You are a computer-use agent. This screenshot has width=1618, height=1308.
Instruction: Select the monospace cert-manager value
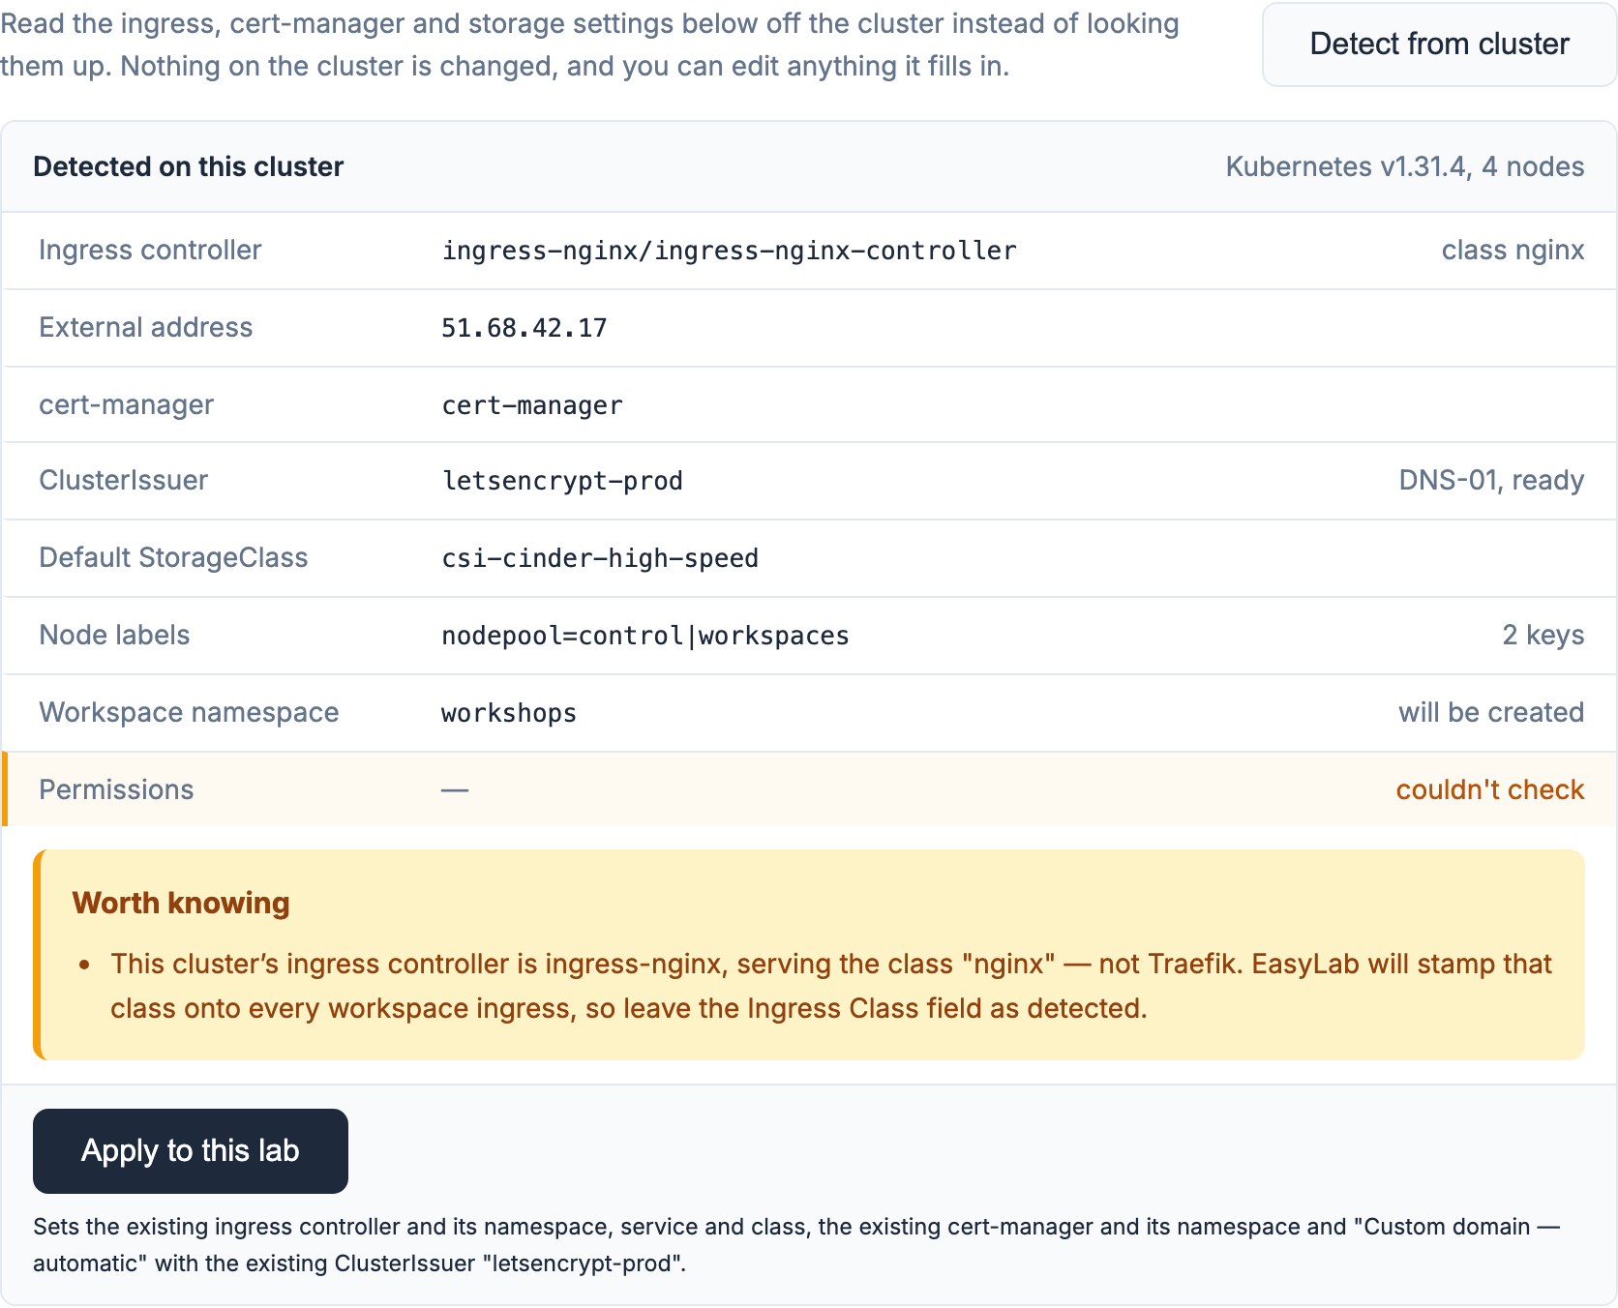(532, 405)
